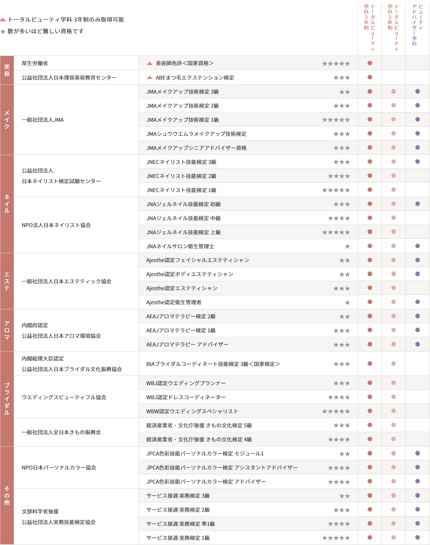Click the AEAJアロマテラピー アドバイザー entry
The image size is (430, 545).
(x=187, y=344)
